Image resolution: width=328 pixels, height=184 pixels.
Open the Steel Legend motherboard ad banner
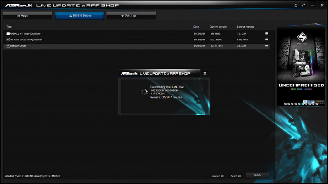click(x=301, y=65)
